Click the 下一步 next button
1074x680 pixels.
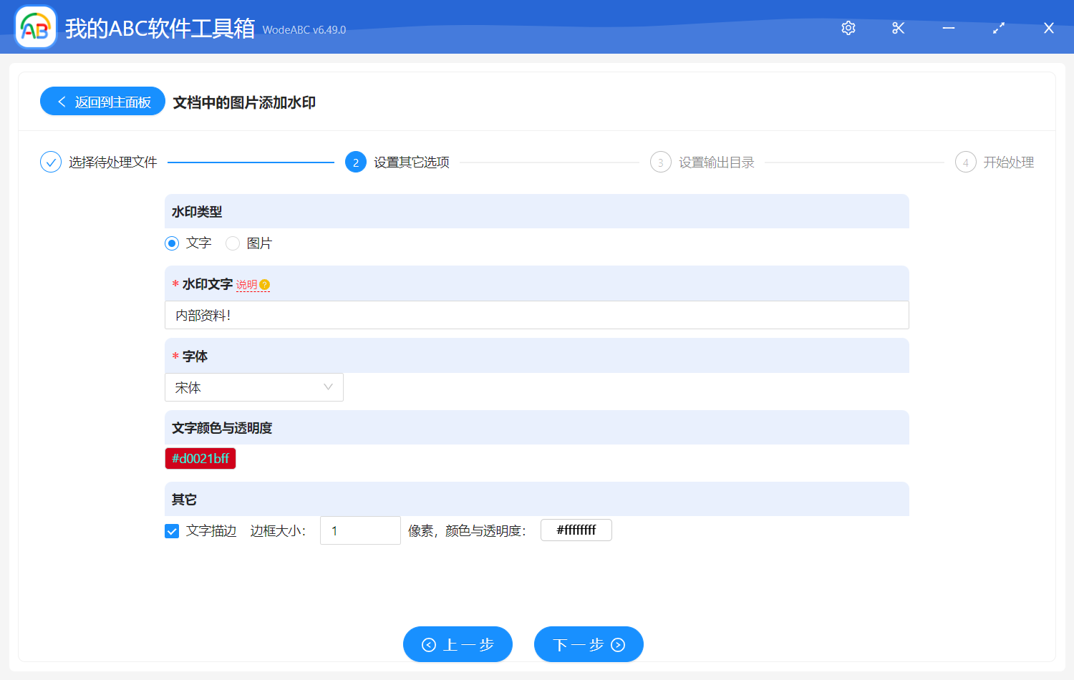pyautogui.click(x=589, y=645)
